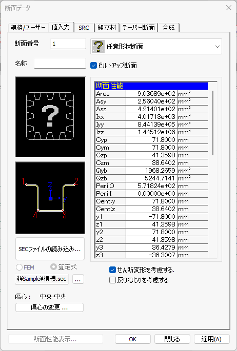Image resolution: width=237 pixels, height=351 pixels.
Task: Open the 任意形状断面 section type dropdown
Action: pyautogui.click(x=156, y=46)
